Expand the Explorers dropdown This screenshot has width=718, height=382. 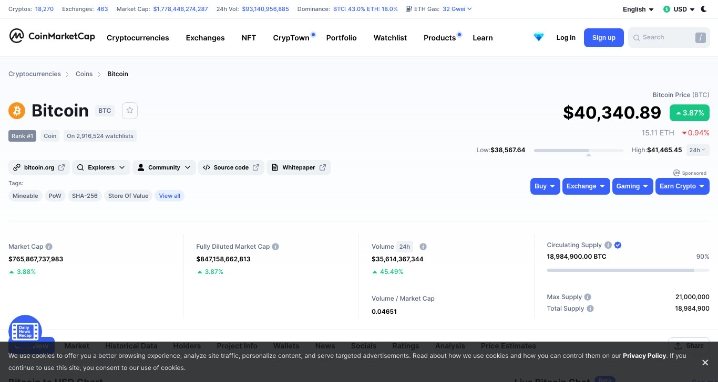(101, 167)
